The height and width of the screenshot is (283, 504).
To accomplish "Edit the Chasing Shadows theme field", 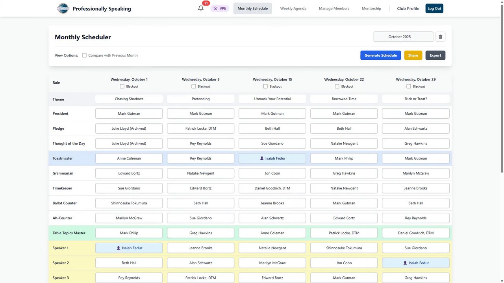I will click(x=129, y=99).
